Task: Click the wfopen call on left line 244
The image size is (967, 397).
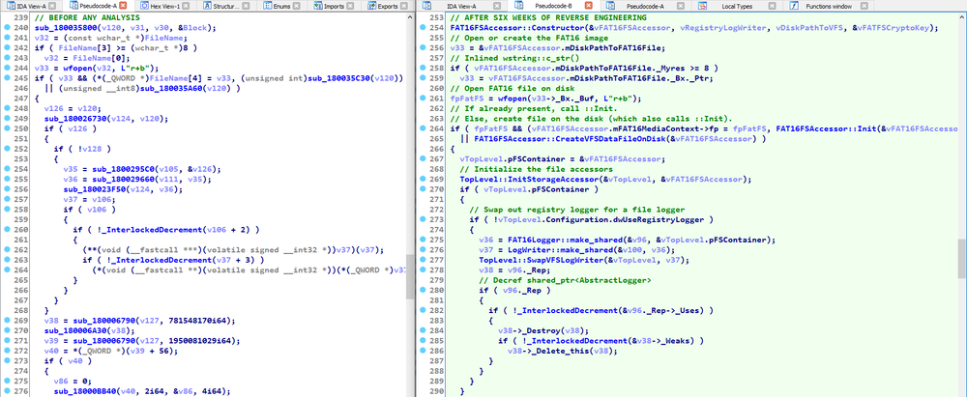Action: point(76,68)
